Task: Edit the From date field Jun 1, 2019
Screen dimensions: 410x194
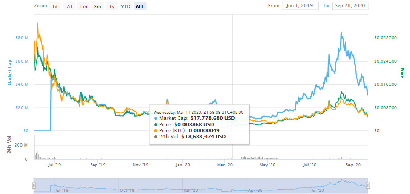Action: (300, 6)
